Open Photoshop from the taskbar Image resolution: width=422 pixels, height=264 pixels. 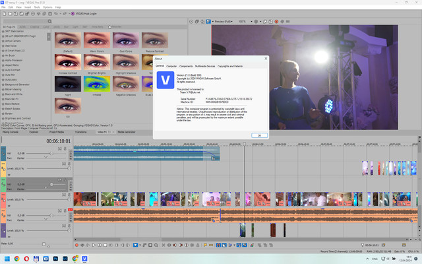coord(55,259)
